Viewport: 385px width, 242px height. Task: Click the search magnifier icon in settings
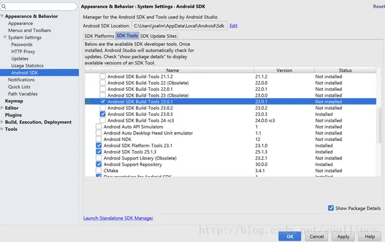pyautogui.click(x=7, y=7)
